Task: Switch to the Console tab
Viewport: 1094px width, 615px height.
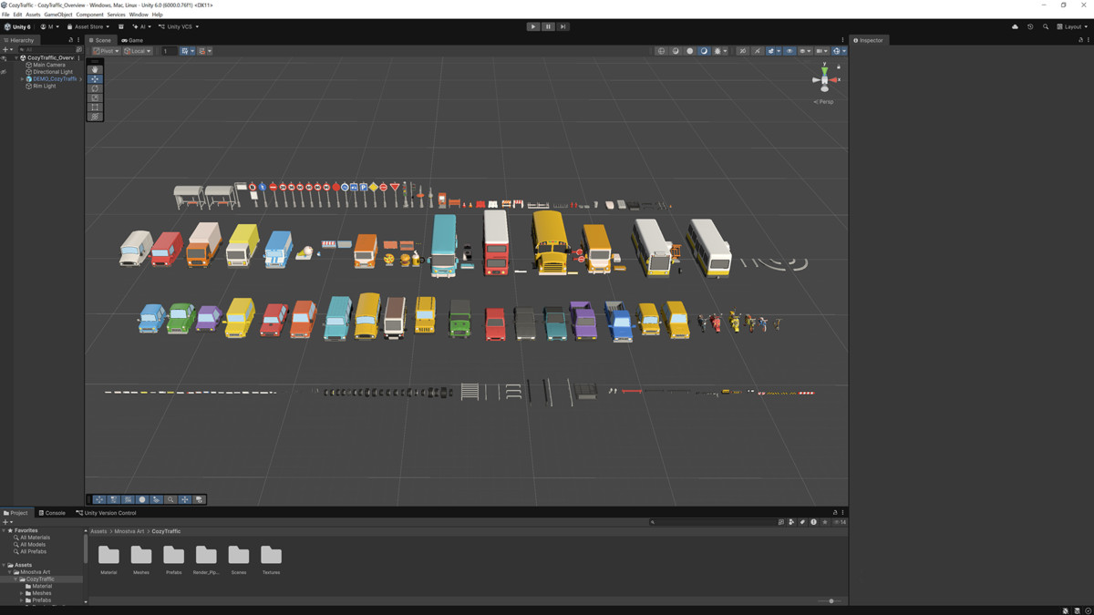Action: [52, 513]
